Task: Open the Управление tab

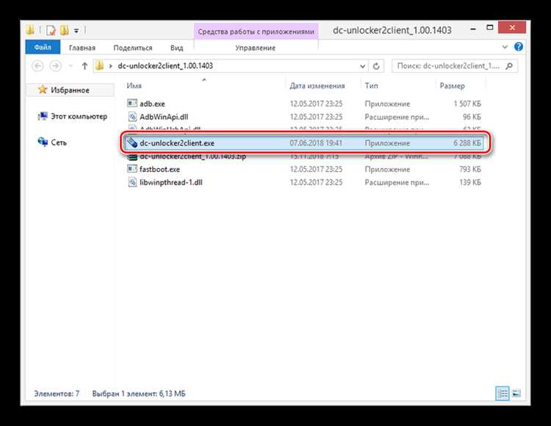Action: [x=255, y=48]
